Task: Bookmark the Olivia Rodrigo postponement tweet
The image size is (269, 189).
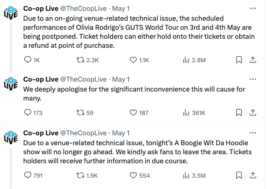Action: pyautogui.click(x=239, y=60)
